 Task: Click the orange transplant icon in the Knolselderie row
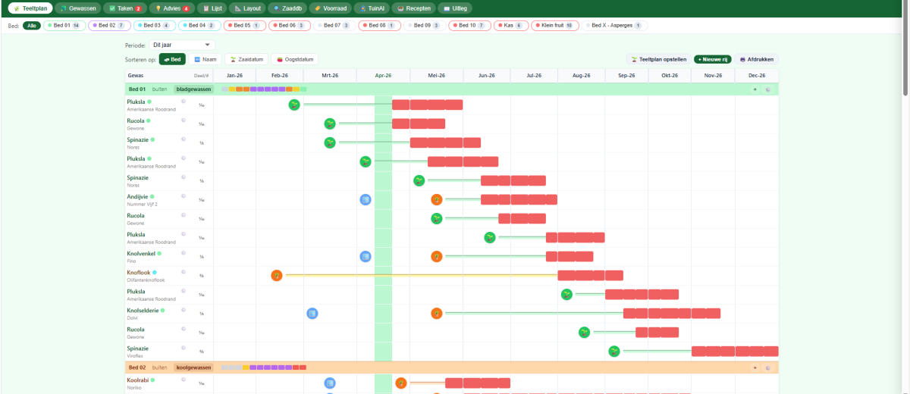[x=437, y=313]
